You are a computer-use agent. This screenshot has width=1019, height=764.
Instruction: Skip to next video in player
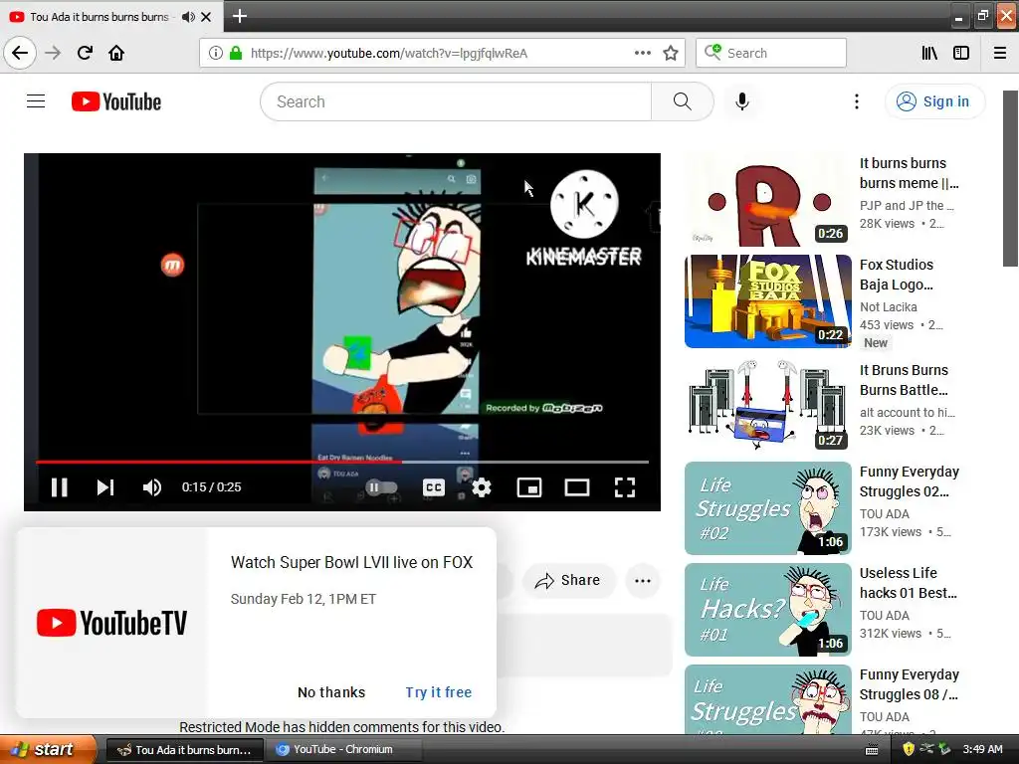[105, 487]
